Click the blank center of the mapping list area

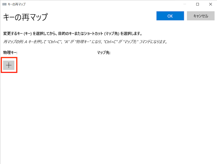(108, 109)
